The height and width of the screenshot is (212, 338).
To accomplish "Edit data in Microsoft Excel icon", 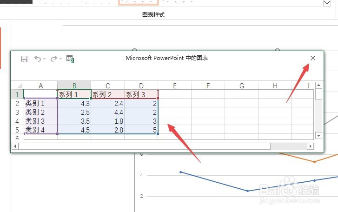I will tap(70, 59).
